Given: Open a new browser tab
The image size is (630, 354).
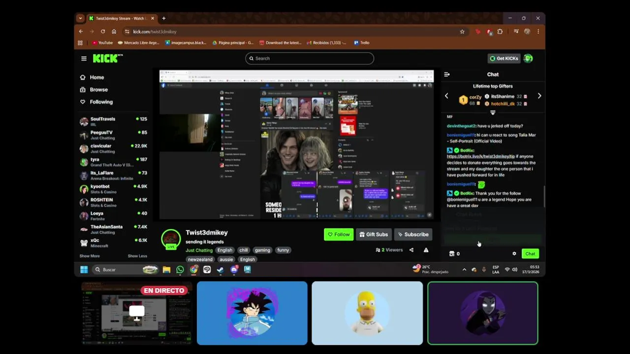Looking at the screenshot, I should 163,18.
